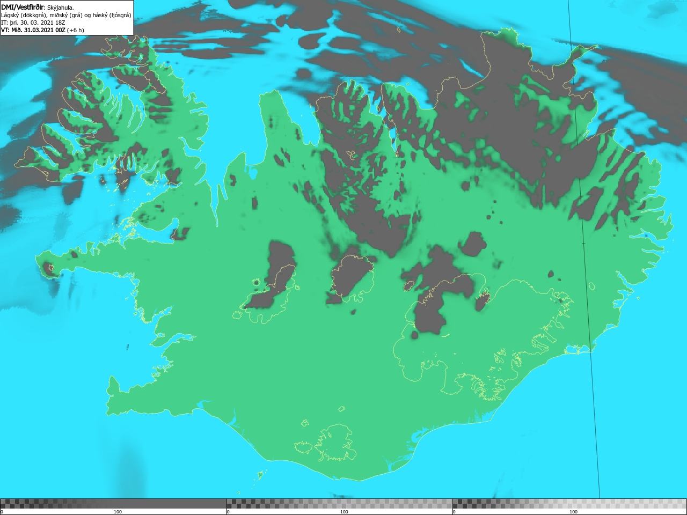Click the '100' label under the middle gray scale
Viewport: 687px width, 515px height.
[x=344, y=512]
